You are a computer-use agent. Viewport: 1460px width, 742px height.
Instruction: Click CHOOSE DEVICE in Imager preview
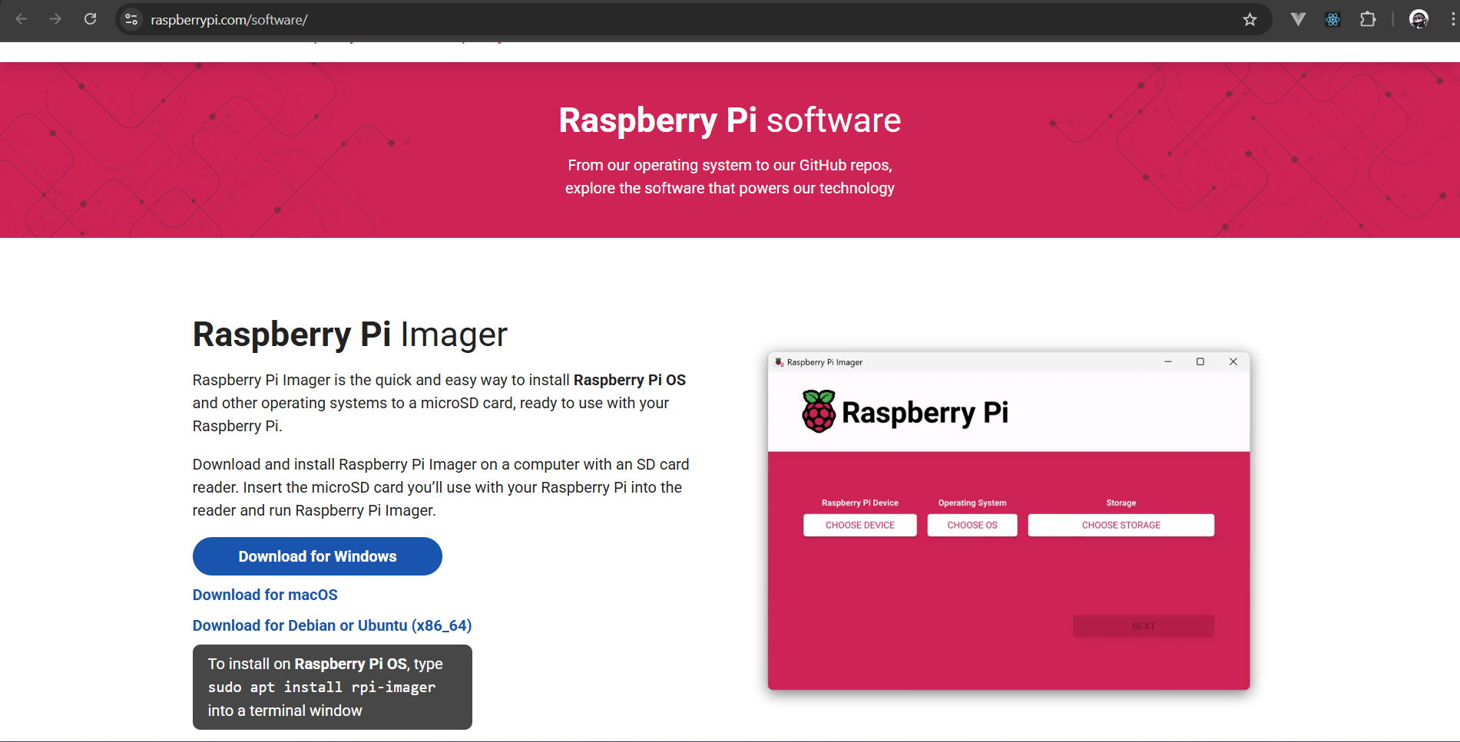(x=859, y=525)
